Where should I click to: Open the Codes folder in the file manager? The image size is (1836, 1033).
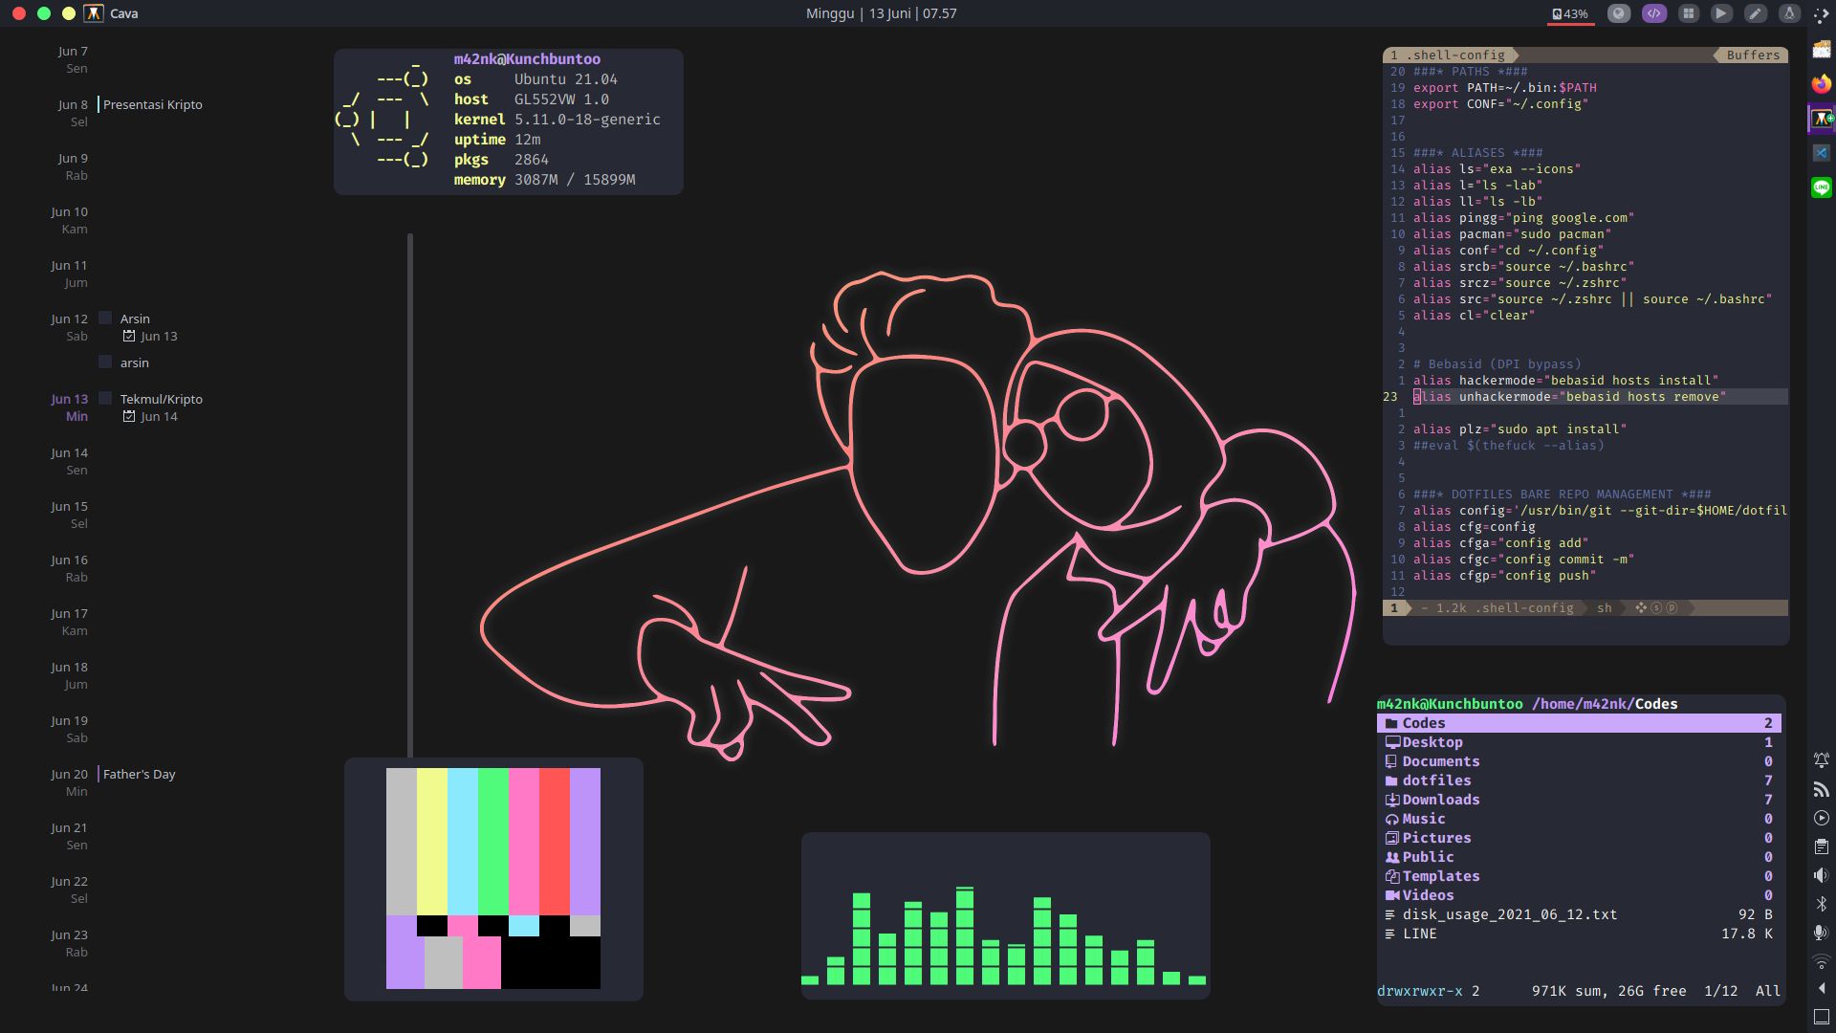point(1424,722)
